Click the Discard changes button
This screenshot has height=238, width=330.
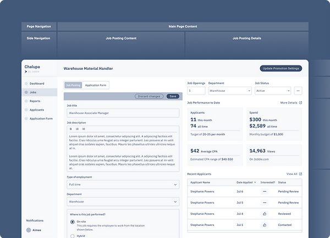point(149,96)
